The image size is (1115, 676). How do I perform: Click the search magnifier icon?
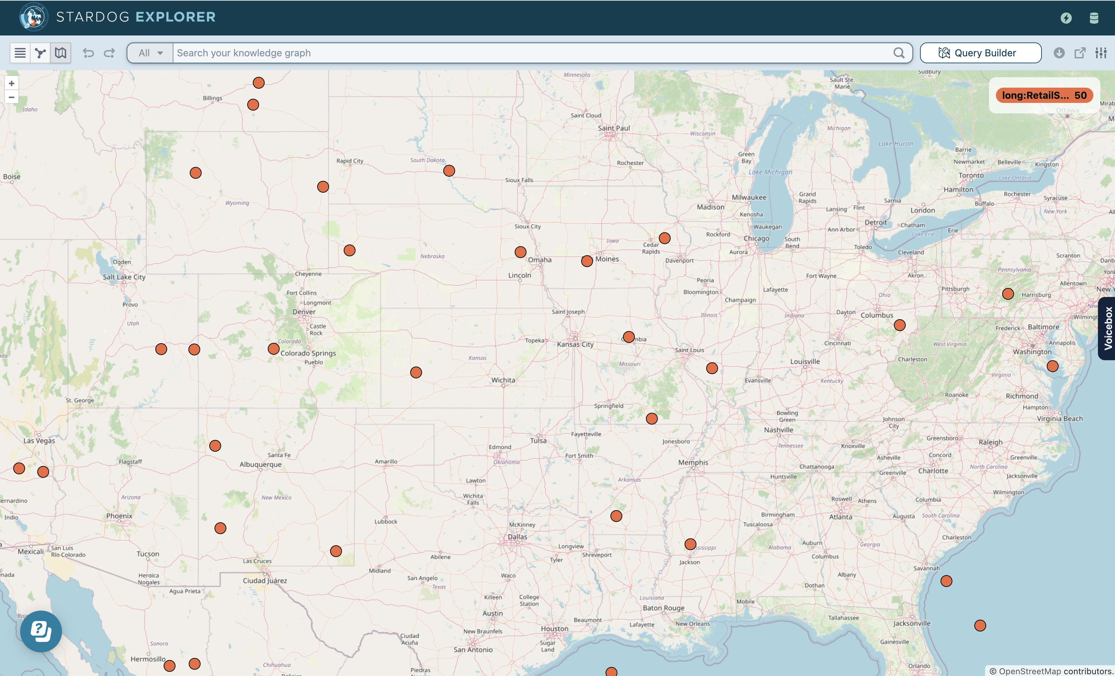899,53
